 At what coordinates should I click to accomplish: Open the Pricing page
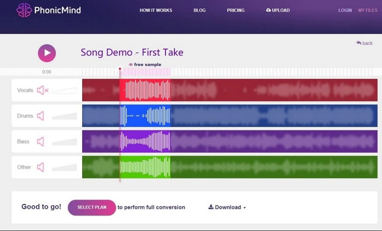click(x=235, y=10)
